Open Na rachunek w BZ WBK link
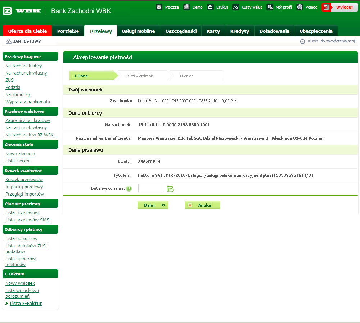This screenshot has height=323, width=360. 30,135
